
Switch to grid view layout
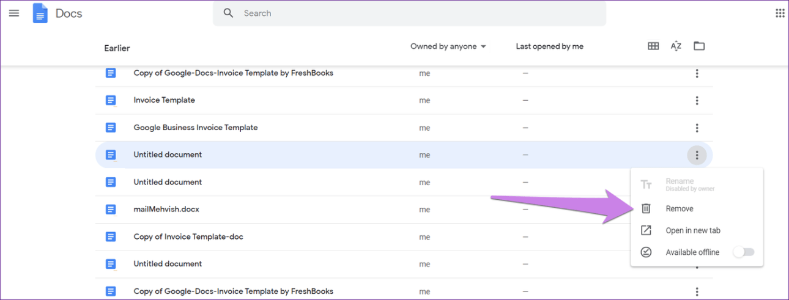coord(653,46)
